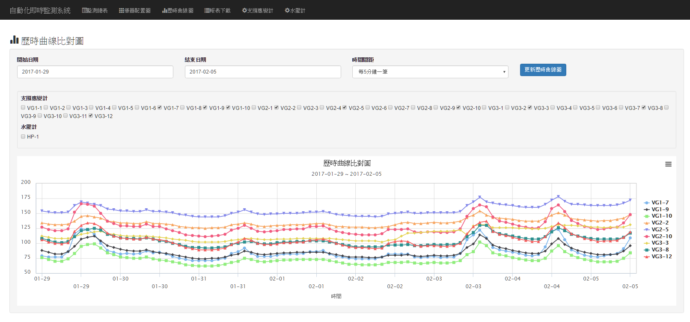Viewport: 690px width, 322px height.
Task: Uncheck the VG3-3 checkbox
Action: pos(530,108)
